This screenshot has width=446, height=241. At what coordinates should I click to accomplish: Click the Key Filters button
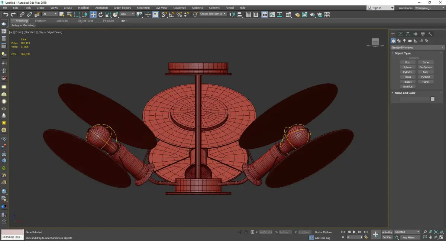[x=409, y=237]
